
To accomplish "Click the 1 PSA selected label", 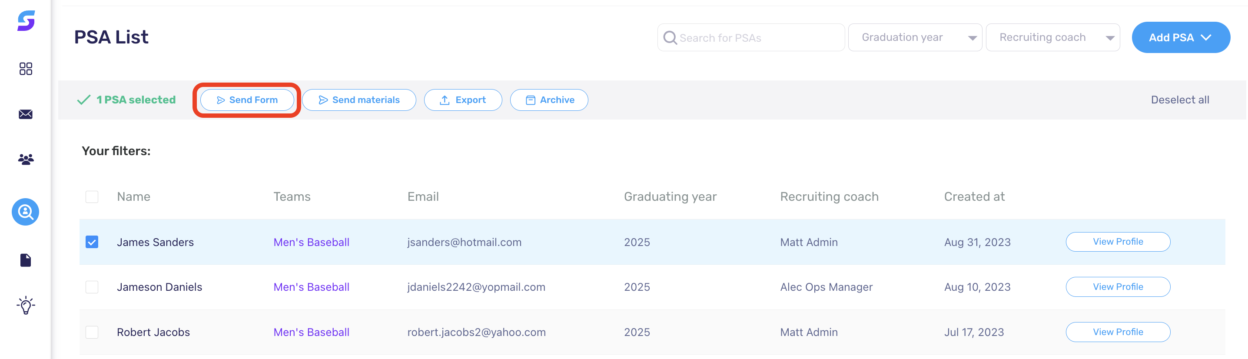I will [x=136, y=100].
